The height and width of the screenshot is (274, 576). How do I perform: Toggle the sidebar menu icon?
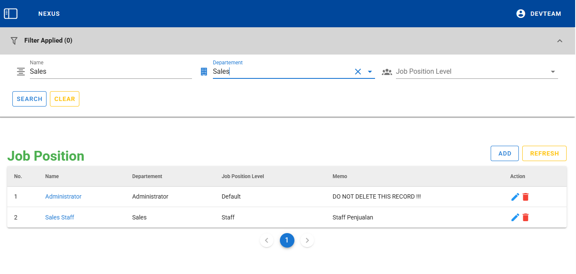pyautogui.click(x=11, y=14)
